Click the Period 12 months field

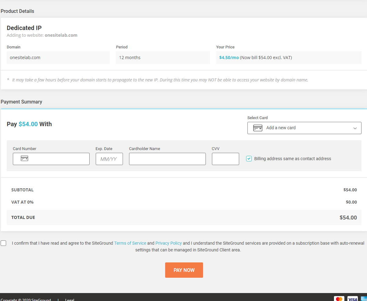(163, 58)
